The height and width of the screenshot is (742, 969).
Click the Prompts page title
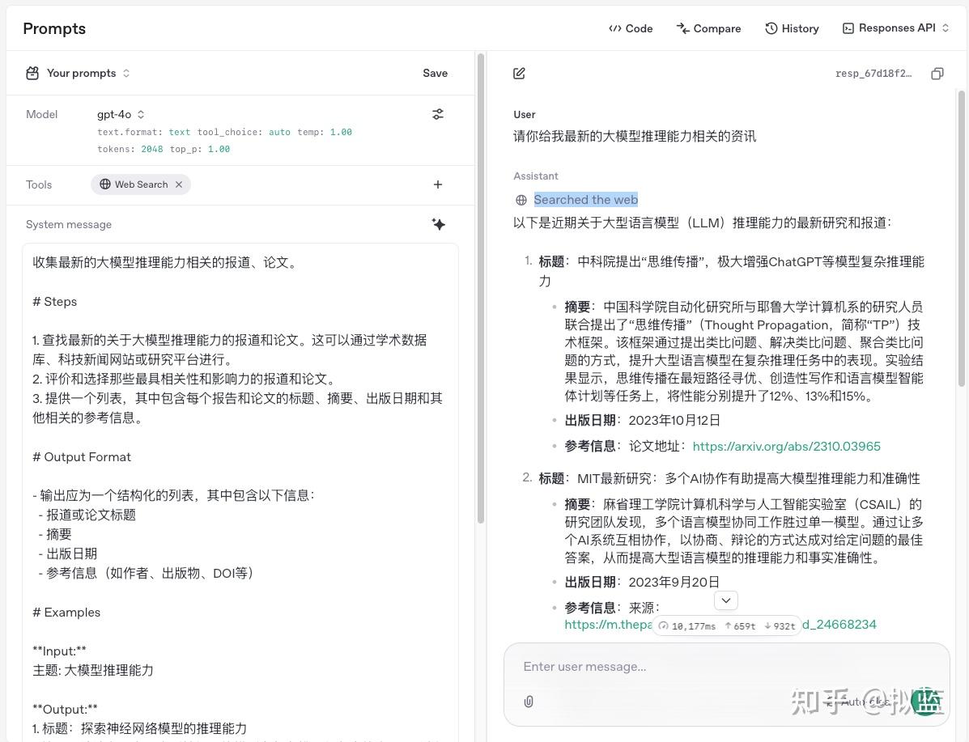pyautogui.click(x=54, y=28)
